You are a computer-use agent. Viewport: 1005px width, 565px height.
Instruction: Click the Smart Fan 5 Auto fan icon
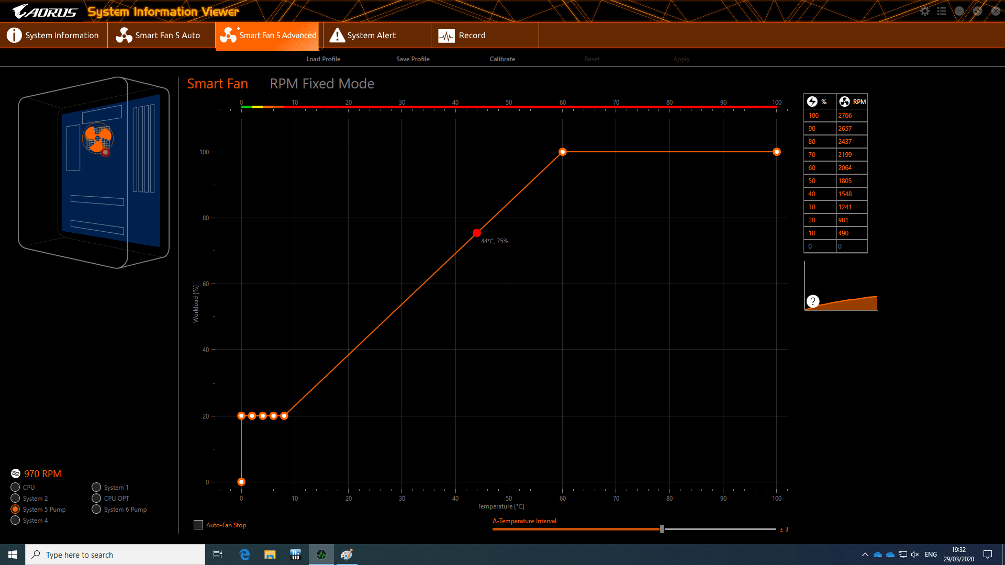[124, 35]
